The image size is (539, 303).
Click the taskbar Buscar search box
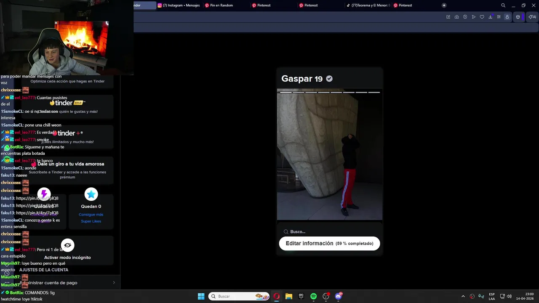pos(239,296)
